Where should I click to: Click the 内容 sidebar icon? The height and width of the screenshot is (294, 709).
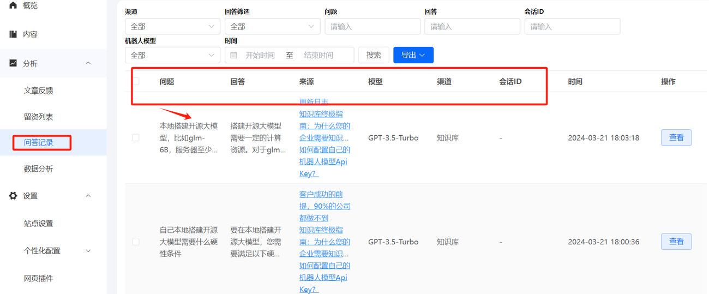tap(13, 34)
